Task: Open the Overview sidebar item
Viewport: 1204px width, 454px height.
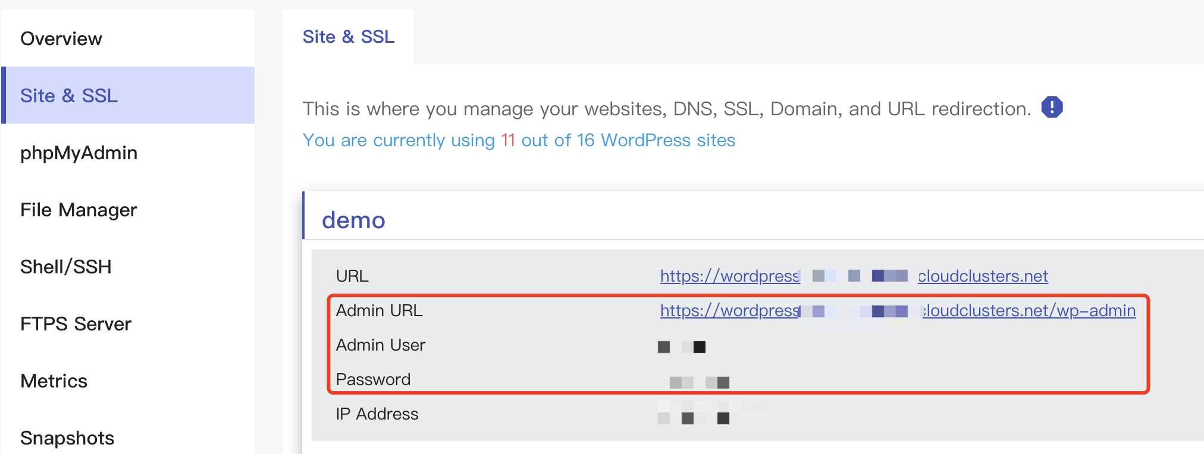Action: [61, 39]
